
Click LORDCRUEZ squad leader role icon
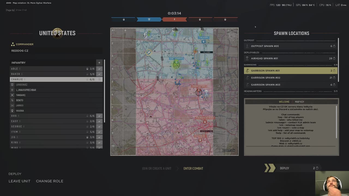12,85
